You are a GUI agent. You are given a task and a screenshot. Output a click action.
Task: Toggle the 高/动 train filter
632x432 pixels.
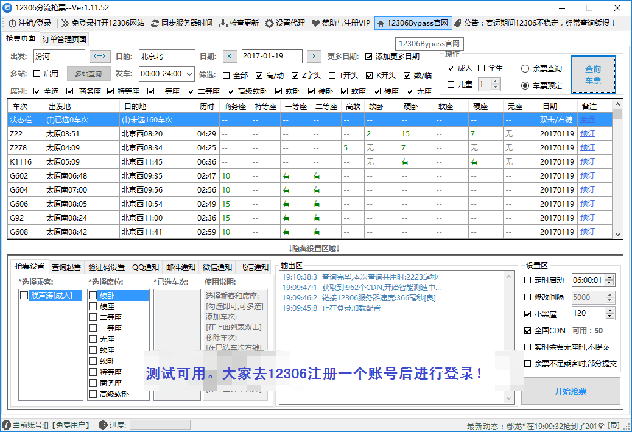(259, 76)
